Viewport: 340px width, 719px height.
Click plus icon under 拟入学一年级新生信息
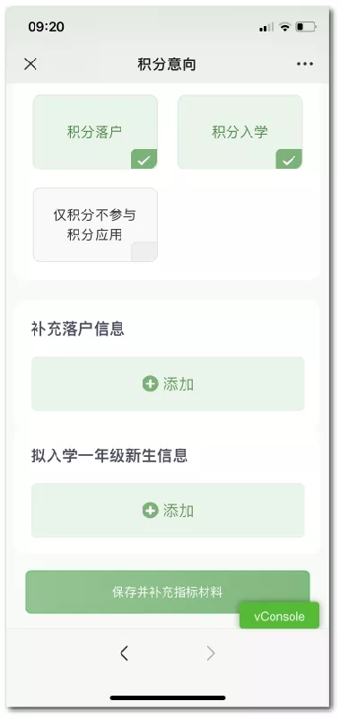pyautogui.click(x=151, y=510)
